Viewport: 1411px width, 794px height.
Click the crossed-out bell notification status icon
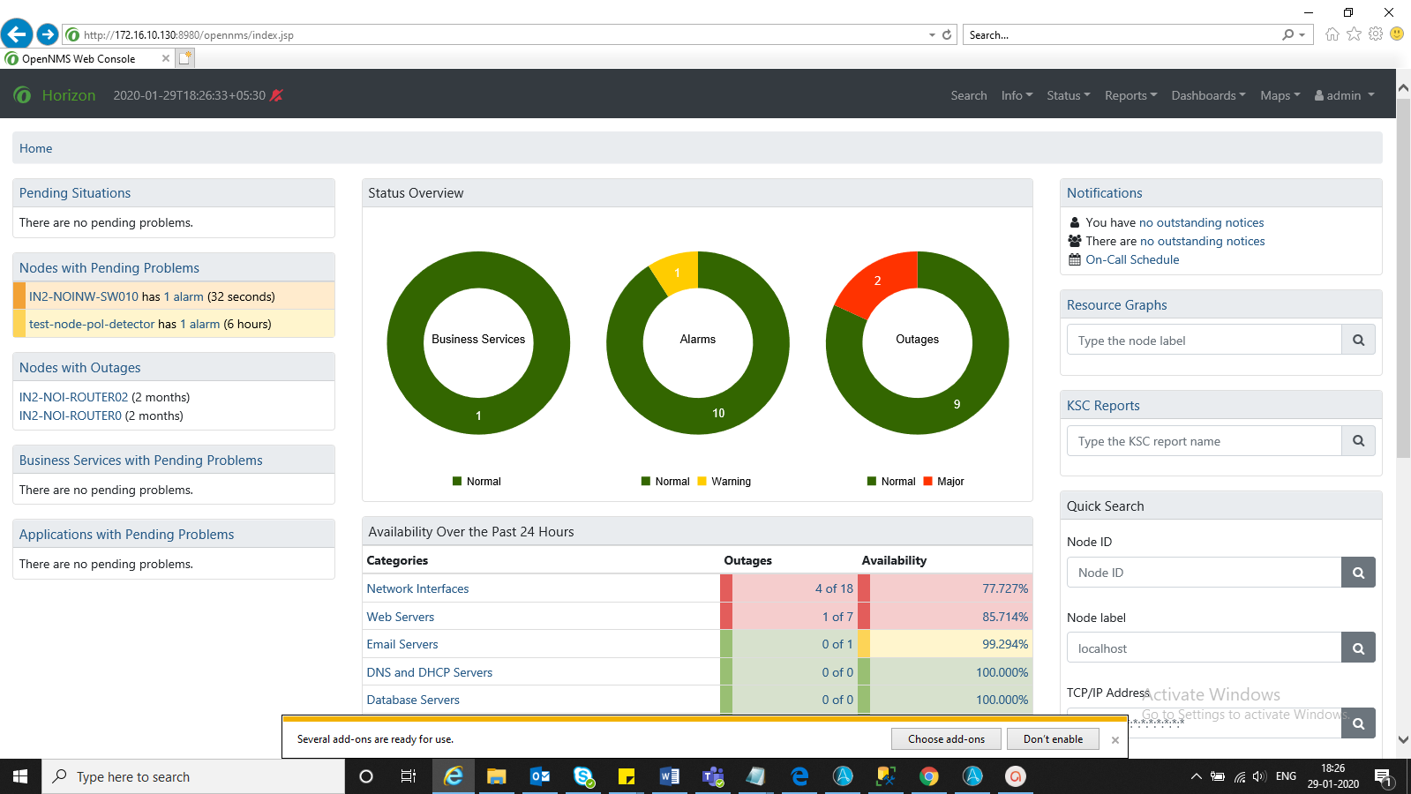276,95
